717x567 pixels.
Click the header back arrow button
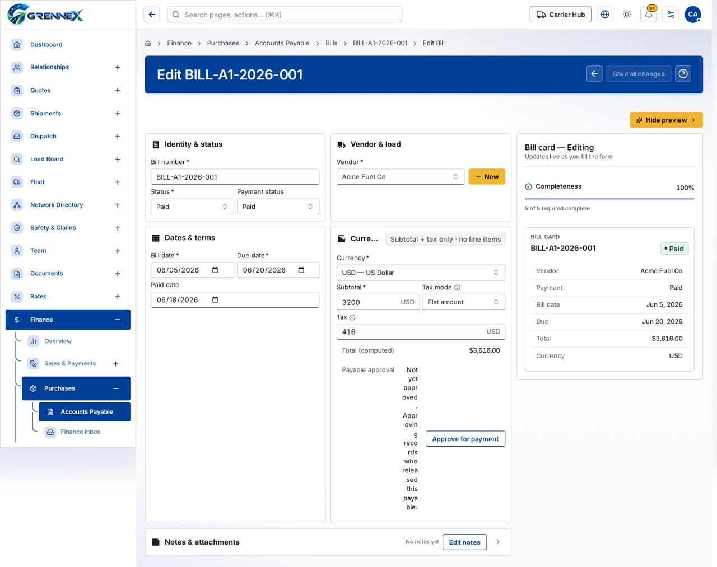595,74
